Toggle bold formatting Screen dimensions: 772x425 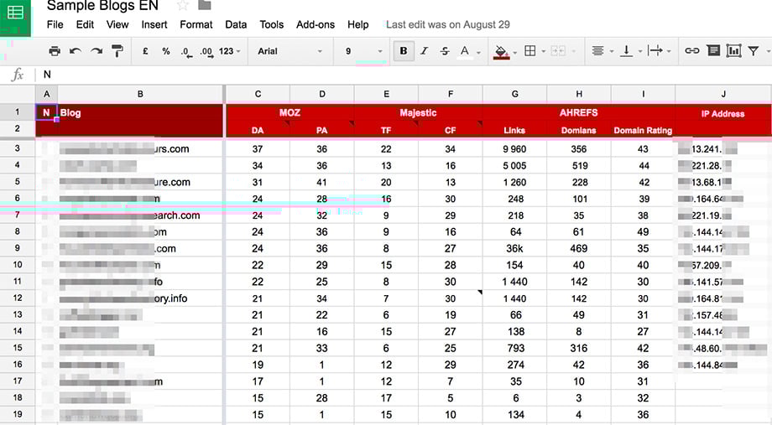pos(404,51)
